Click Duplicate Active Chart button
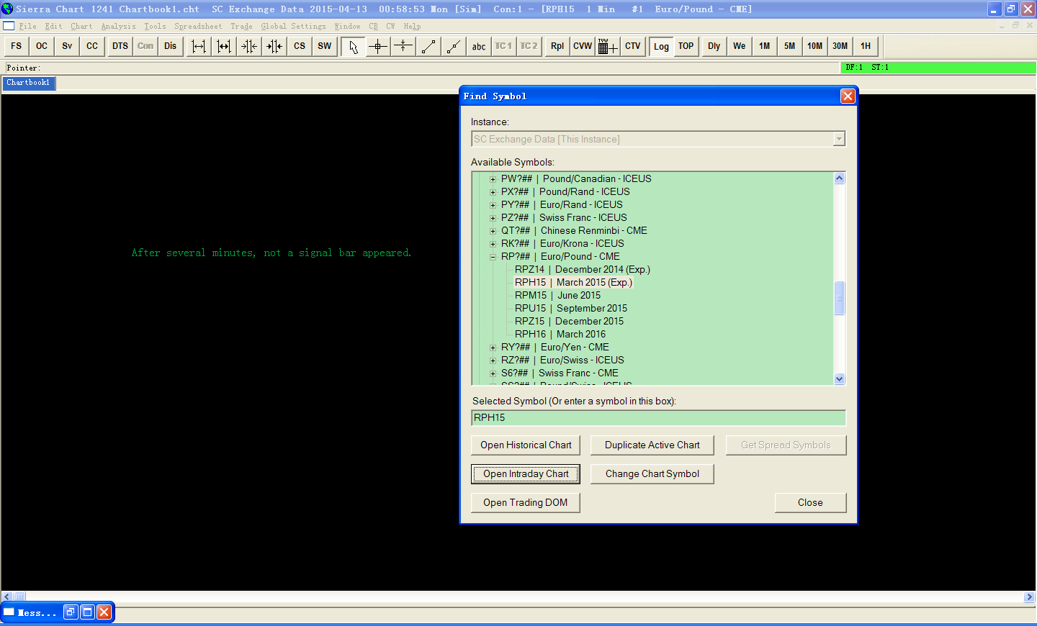 tap(652, 445)
